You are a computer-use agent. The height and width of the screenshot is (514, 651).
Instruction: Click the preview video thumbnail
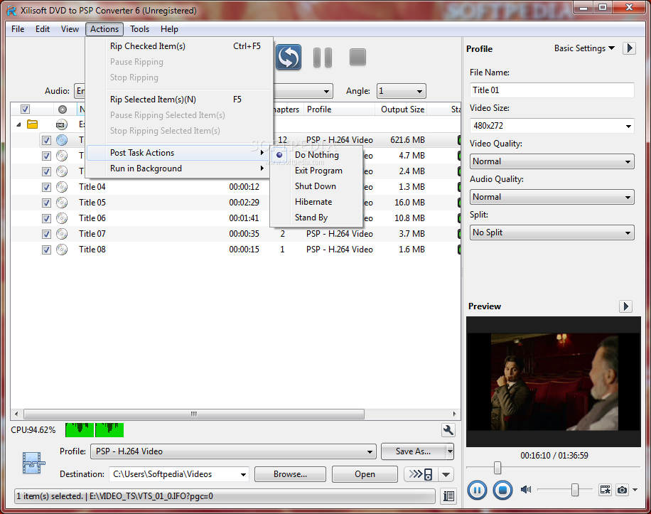554,382
